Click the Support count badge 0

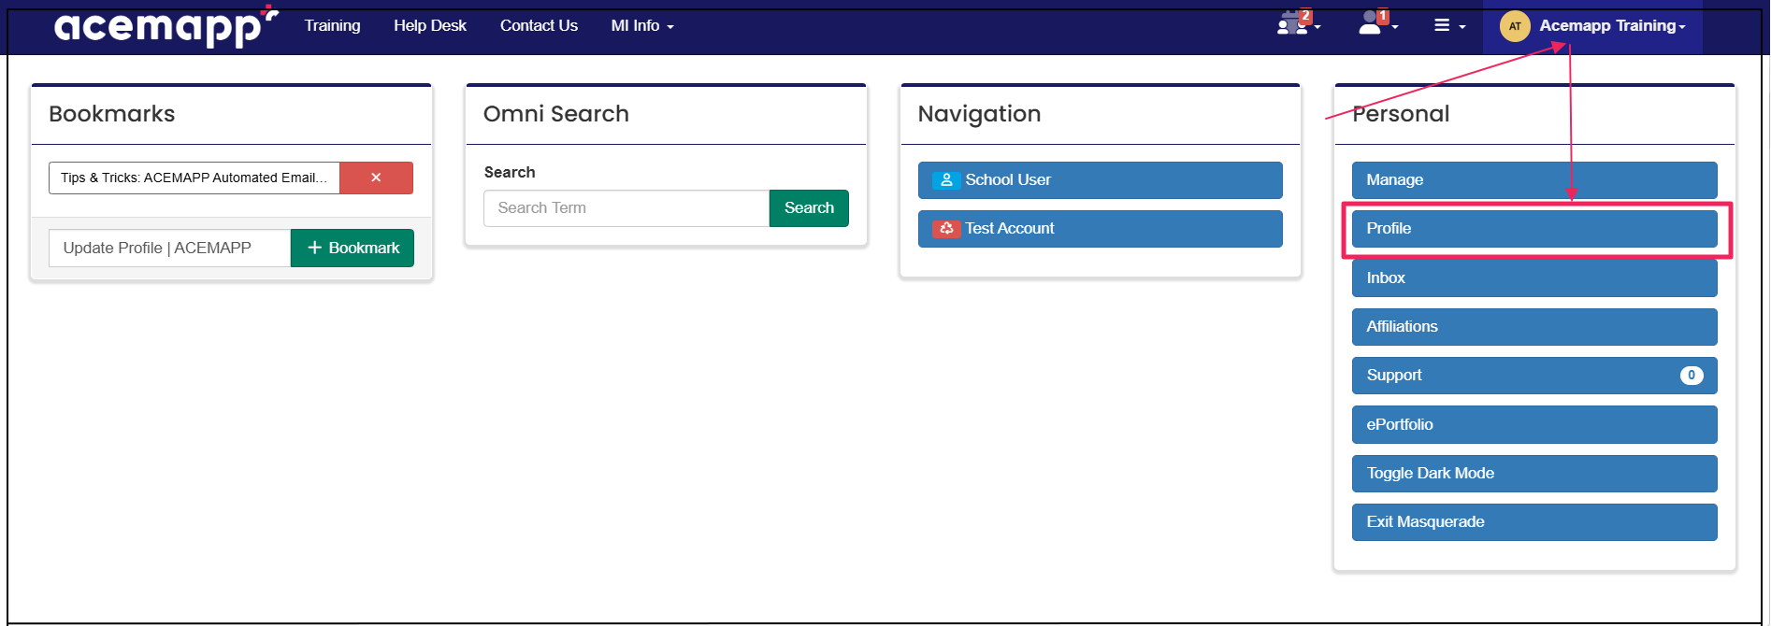click(1692, 376)
